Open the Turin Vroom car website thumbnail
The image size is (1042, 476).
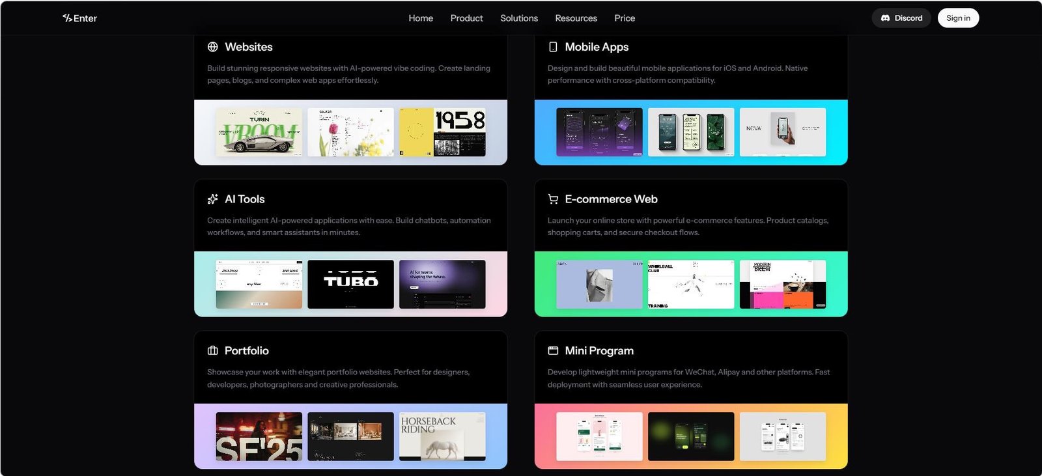259,132
